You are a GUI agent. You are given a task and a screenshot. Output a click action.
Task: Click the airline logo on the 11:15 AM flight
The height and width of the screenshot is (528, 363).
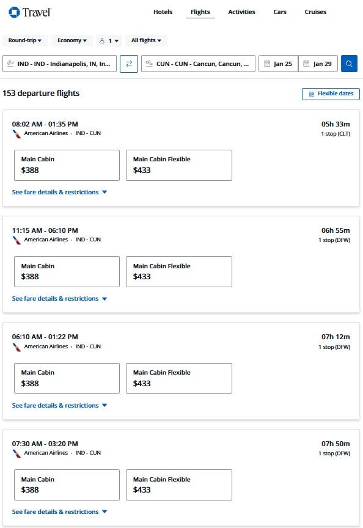(x=16, y=240)
